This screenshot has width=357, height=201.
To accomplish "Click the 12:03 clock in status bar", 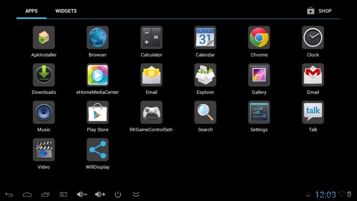I will point(325,195).
